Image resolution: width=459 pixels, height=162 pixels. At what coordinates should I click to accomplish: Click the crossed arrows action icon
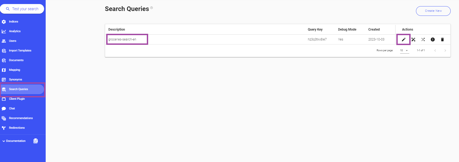coord(423,39)
